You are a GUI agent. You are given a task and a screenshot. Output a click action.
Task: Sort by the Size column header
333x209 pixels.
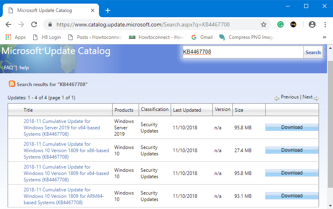click(239, 110)
